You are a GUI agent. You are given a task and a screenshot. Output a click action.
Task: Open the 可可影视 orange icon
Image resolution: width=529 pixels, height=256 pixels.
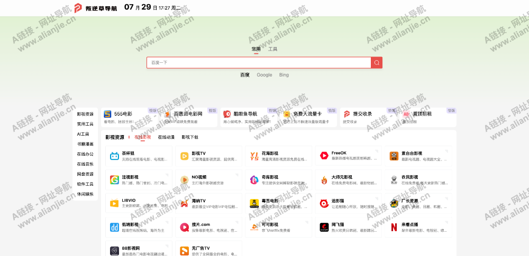point(254,227)
